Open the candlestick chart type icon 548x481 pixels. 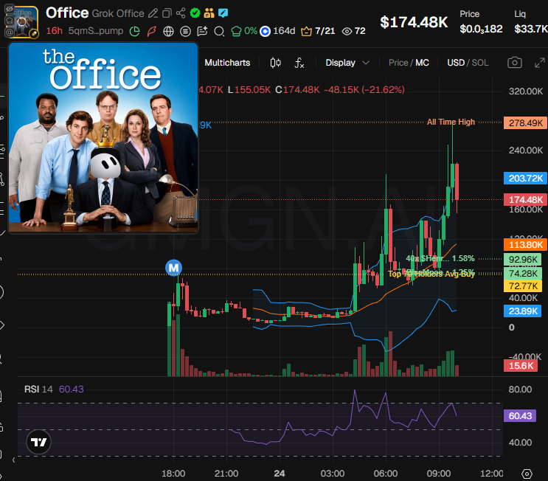[275, 63]
